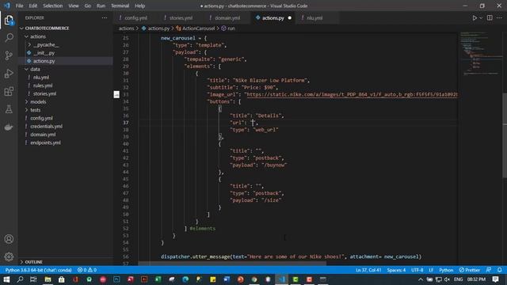Change Spaces: 4 indentation setting
507x285 pixels.
tap(396, 270)
